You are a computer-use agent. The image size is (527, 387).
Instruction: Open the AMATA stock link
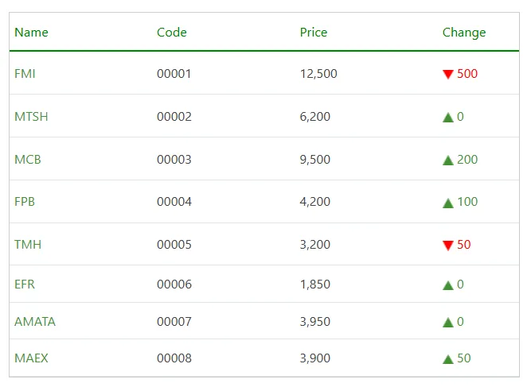[35, 322]
